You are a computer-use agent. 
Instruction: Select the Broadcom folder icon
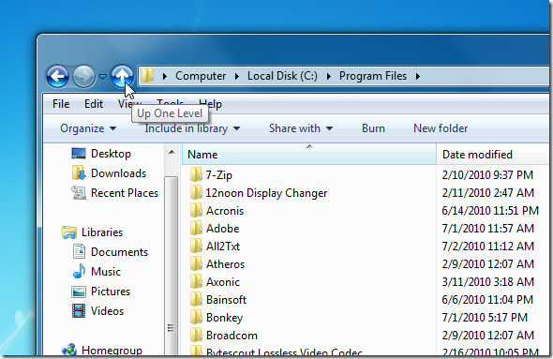click(196, 335)
